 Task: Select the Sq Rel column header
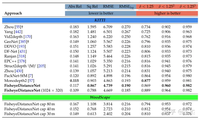coord(92,6)
